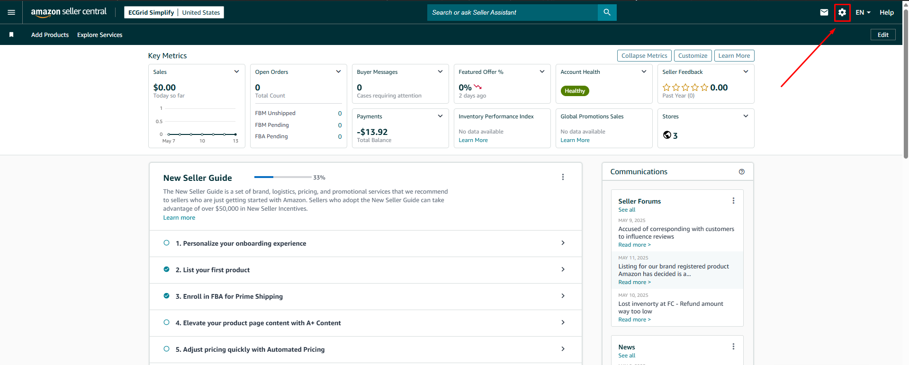
Task: Open Enroll in FBA chevron
Action: tap(563, 296)
